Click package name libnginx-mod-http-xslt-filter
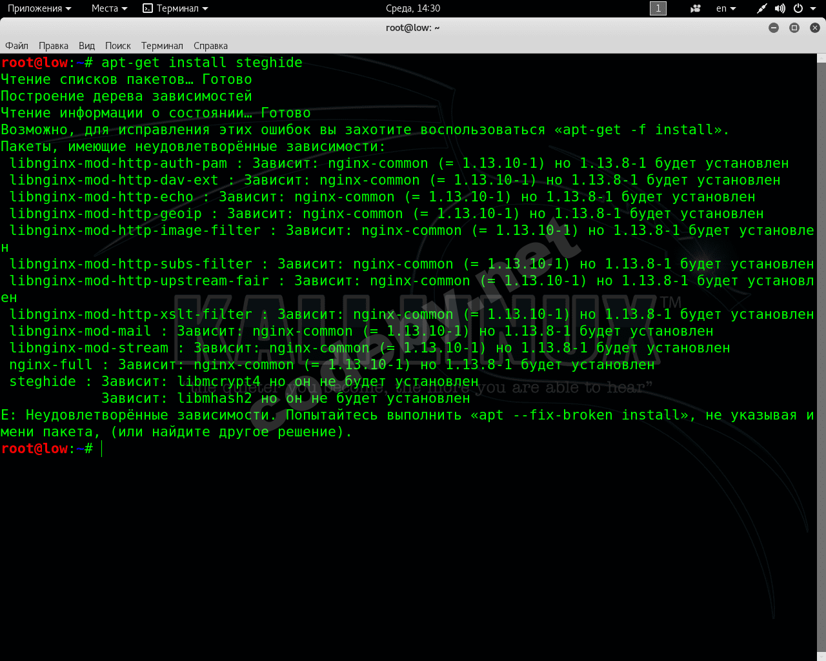This screenshot has width=826, height=661. point(130,314)
